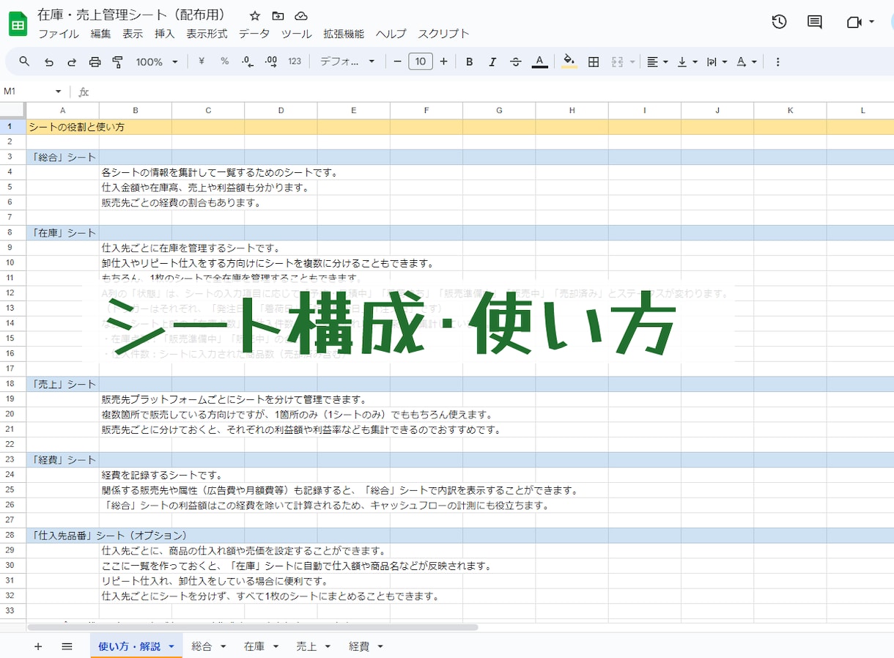Open the 挿入 menu

pyautogui.click(x=165, y=34)
